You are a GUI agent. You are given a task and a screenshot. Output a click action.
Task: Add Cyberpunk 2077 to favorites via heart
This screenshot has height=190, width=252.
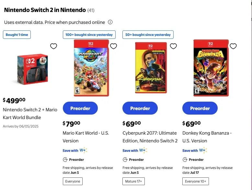173,46
